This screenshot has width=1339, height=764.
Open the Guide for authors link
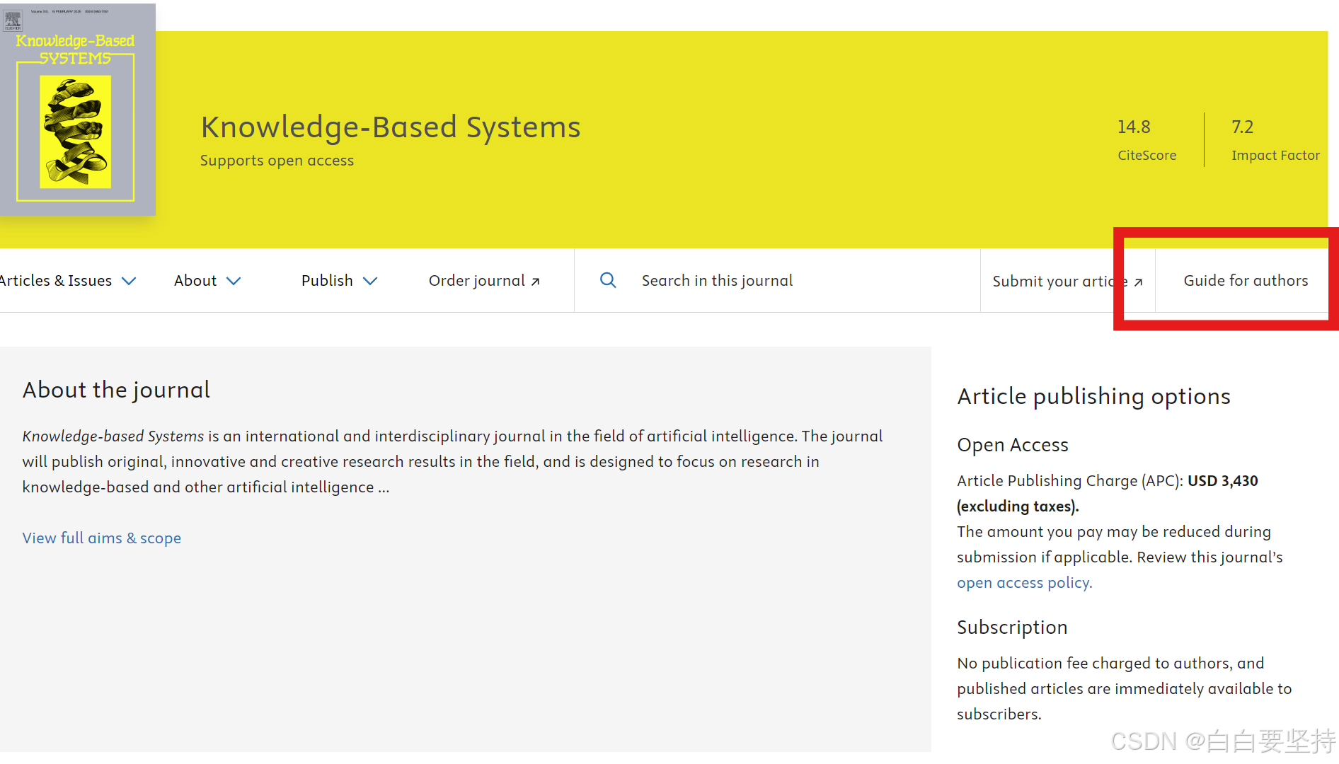[1246, 281]
